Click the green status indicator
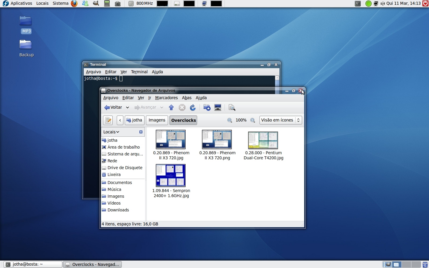Screen dimensions: 429x268 point(369,4)
